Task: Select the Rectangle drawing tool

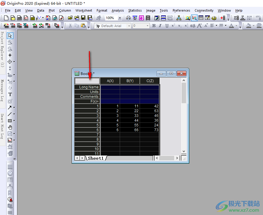Action: tap(10, 121)
